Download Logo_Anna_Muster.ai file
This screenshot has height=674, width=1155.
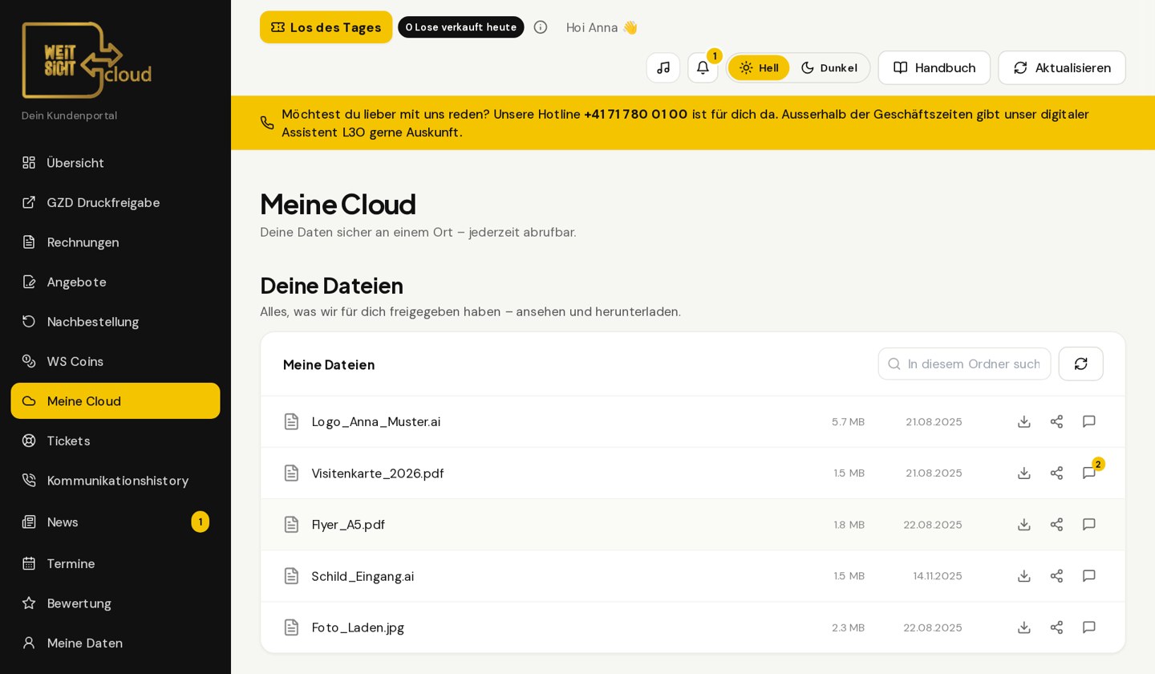[x=1023, y=421]
